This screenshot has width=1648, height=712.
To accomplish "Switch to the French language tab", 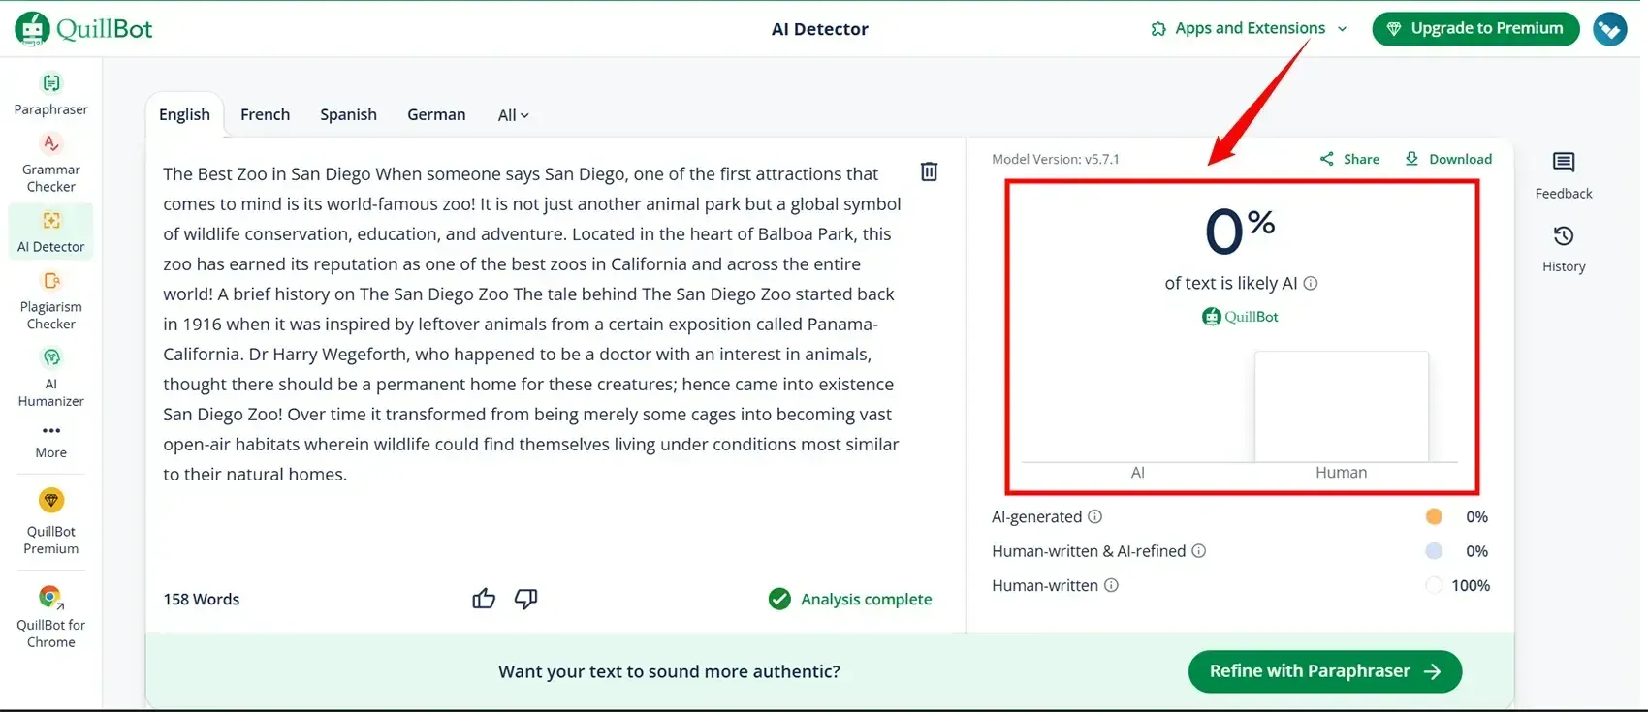I will (x=265, y=115).
